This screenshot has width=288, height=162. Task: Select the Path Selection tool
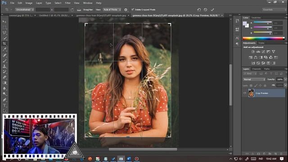(4, 111)
